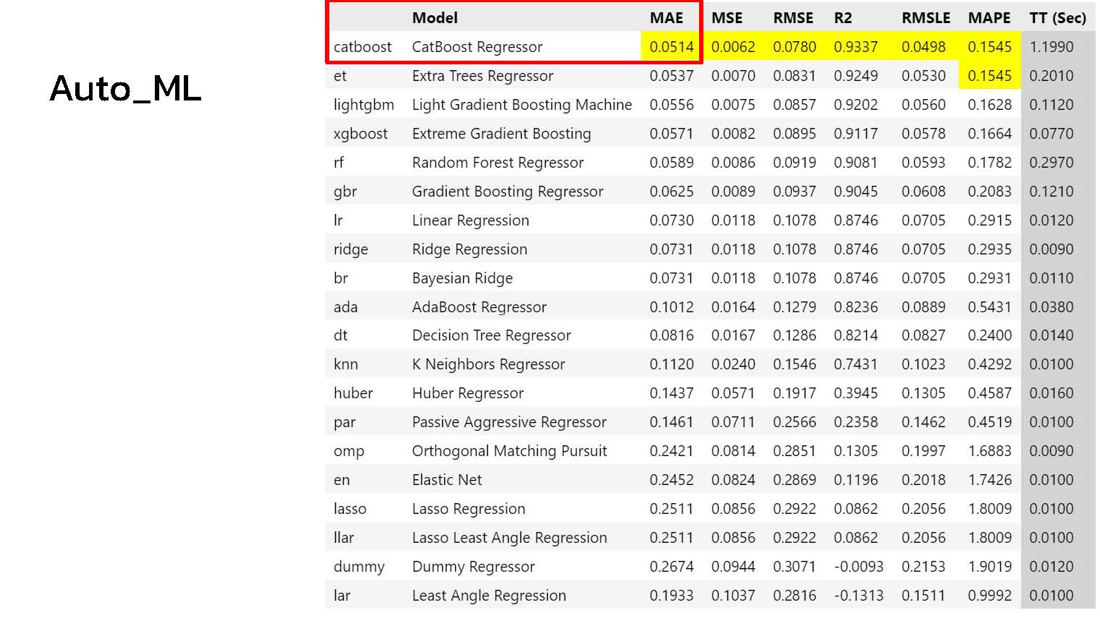
Task: Click the RMSLE column header
Action: (926, 18)
